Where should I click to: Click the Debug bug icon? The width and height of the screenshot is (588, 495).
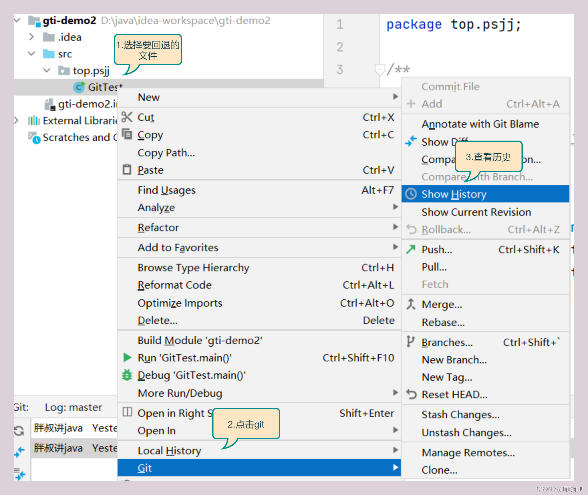[x=127, y=375]
